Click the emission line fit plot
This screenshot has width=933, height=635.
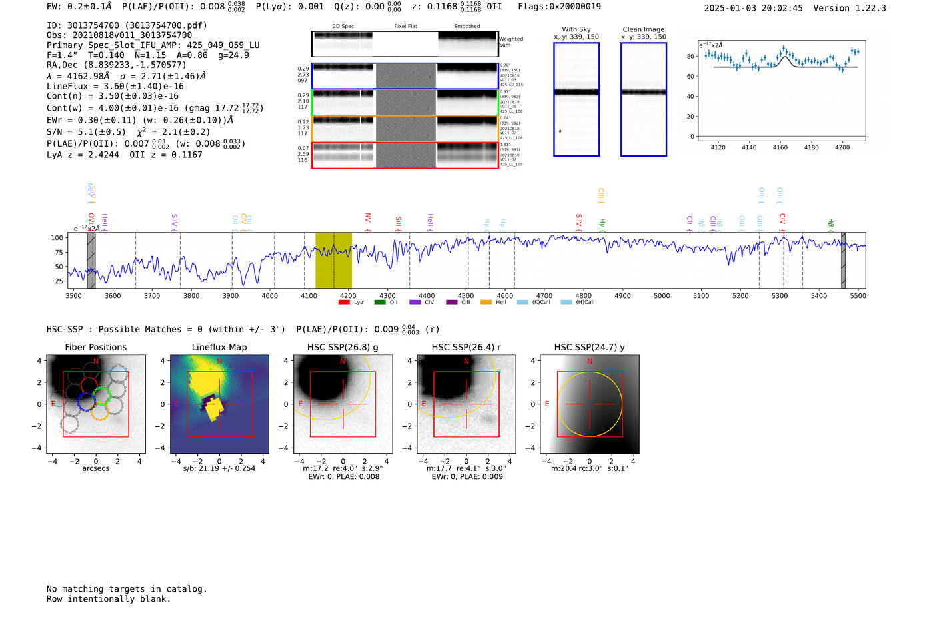781,91
